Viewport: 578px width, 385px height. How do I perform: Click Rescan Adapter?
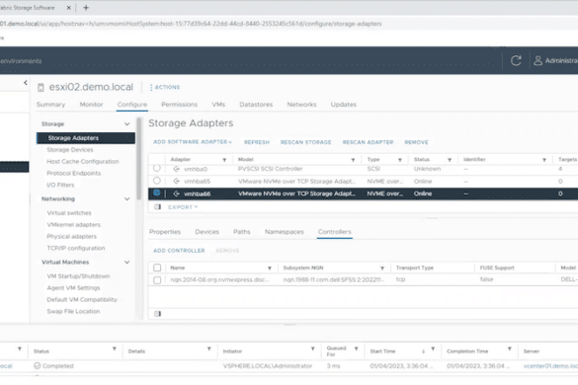pos(368,142)
